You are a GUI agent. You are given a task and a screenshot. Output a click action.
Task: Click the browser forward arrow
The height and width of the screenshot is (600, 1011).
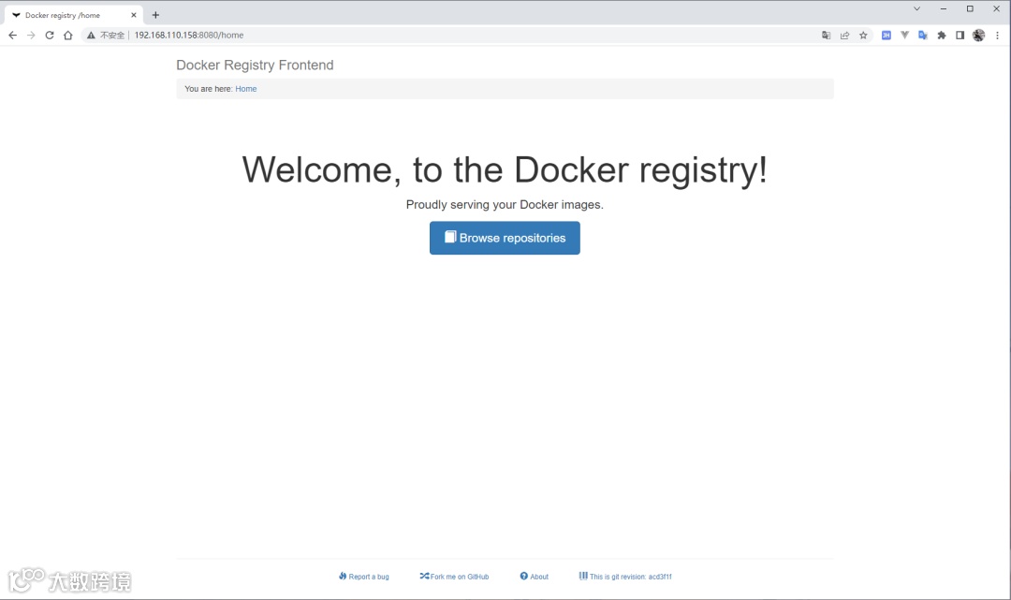point(31,36)
